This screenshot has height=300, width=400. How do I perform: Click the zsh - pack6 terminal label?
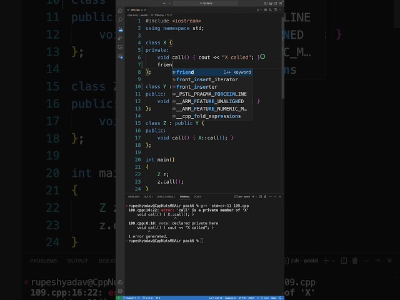242,197
